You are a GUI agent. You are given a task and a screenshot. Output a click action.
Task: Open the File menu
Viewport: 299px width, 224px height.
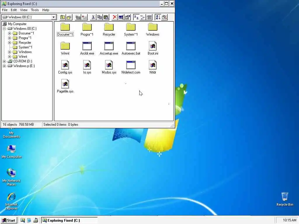coord(5,10)
